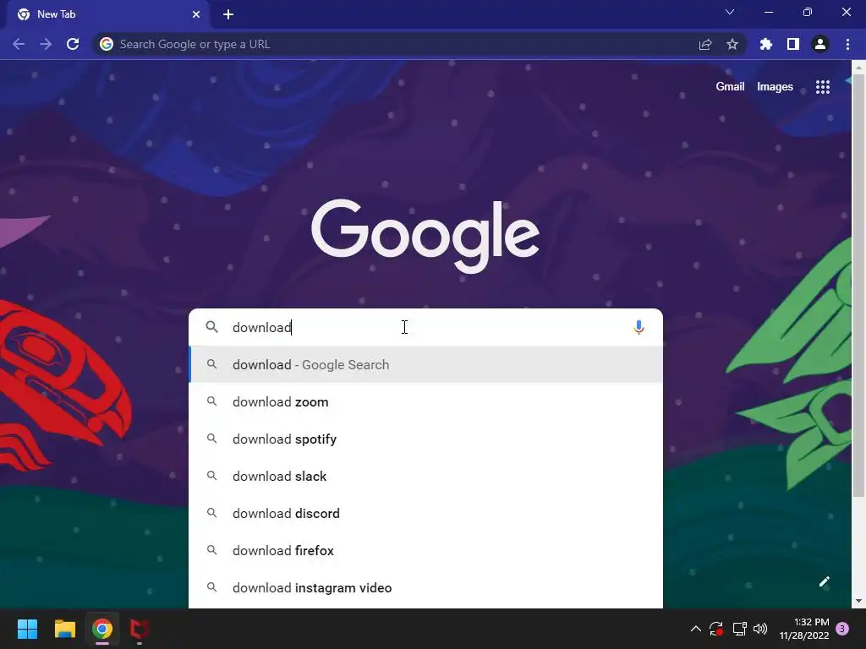Screen dimensions: 866x649
Task: Share this page via the share icon
Action: [705, 44]
